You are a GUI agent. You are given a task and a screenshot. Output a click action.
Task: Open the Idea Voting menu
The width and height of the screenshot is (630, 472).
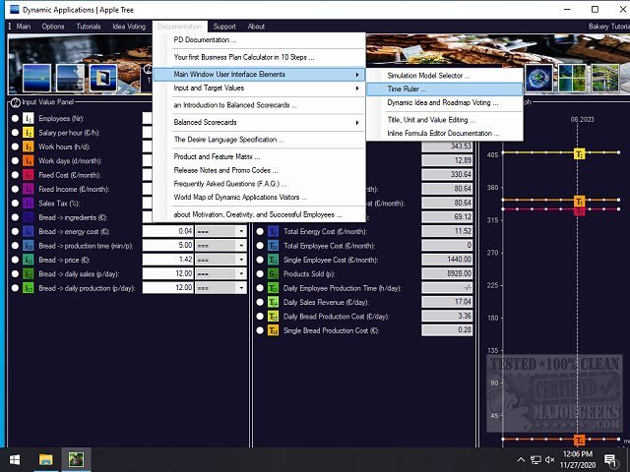(129, 27)
